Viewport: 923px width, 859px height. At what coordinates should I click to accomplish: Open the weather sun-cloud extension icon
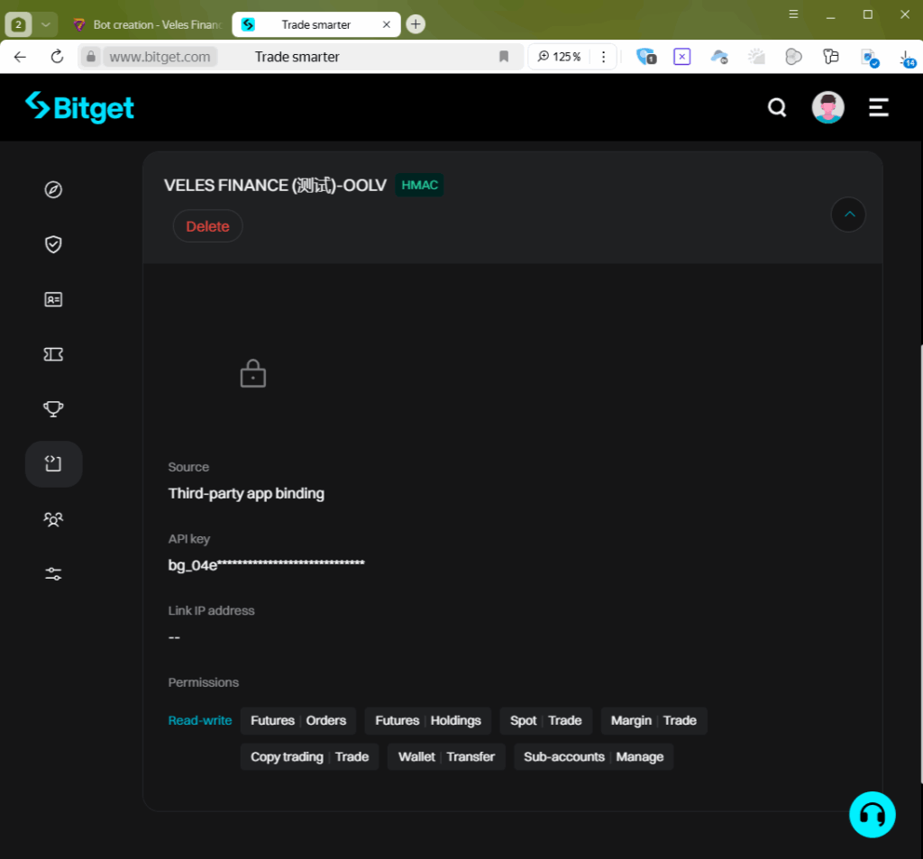[756, 57]
